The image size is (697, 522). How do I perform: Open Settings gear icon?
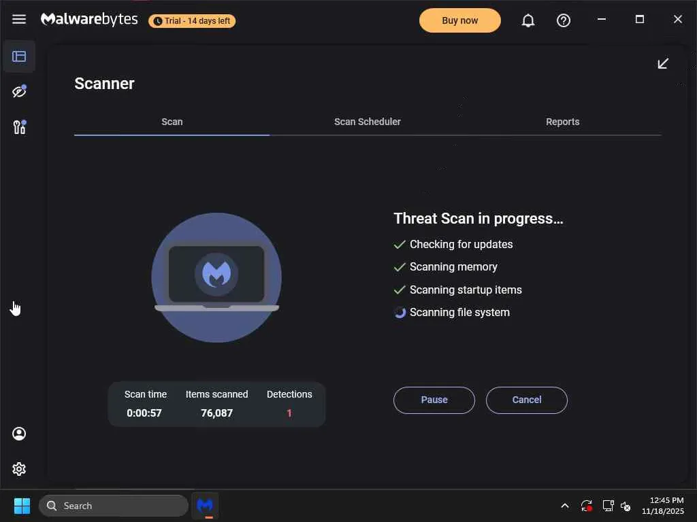[x=19, y=469]
